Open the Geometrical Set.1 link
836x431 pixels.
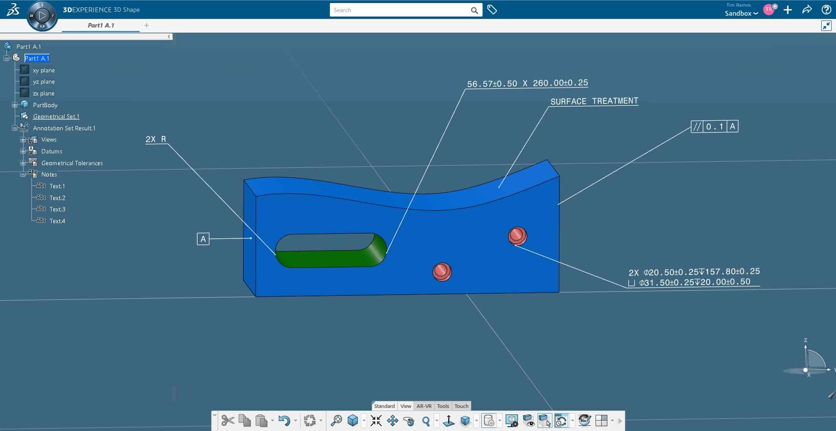[x=56, y=116]
